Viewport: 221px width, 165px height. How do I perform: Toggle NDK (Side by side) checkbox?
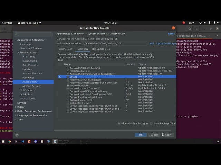(68, 71)
